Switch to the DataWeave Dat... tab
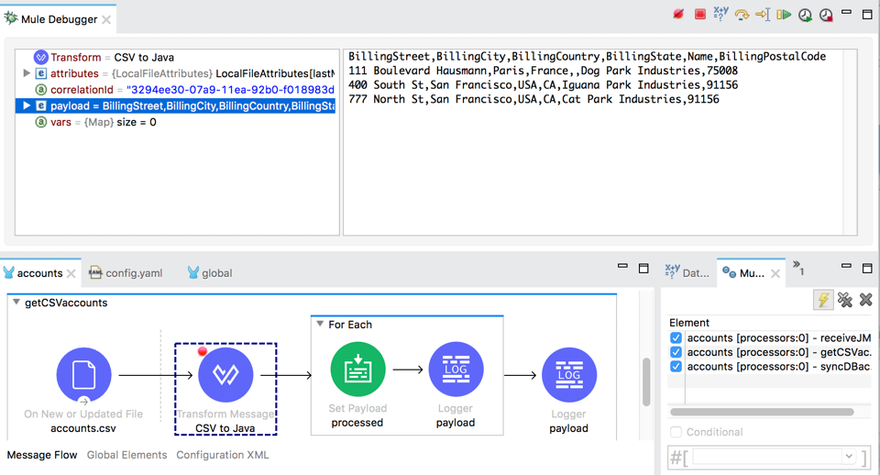Screen dimensions: 880x475 687,273
